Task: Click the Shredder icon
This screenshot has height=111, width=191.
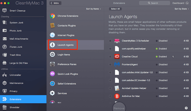Action: pyautogui.click(x=5, y=107)
